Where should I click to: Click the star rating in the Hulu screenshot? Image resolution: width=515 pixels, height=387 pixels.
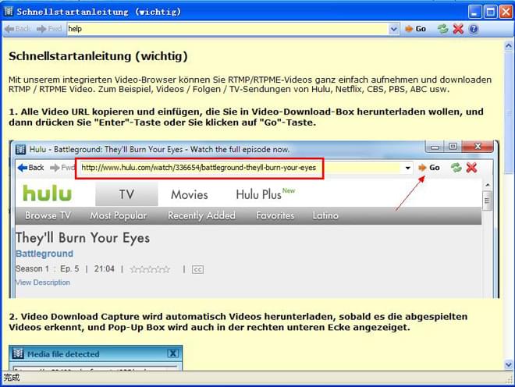point(150,270)
